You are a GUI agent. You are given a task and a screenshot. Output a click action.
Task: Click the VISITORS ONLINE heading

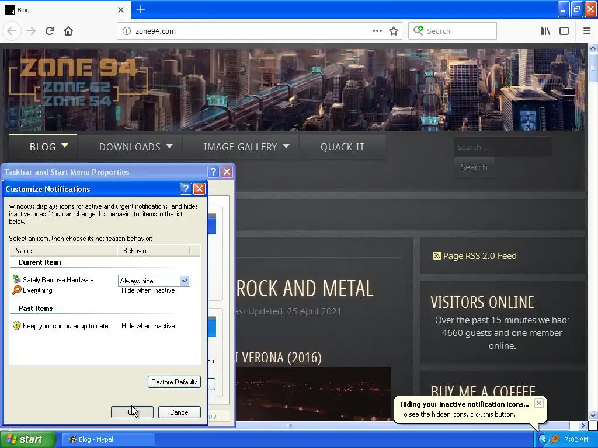[x=482, y=303]
